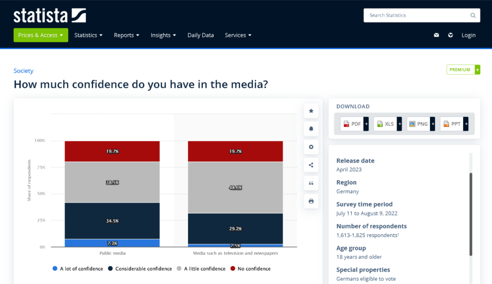This screenshot has width=492, height=284.
Task: Click the 19.7% red segment of television and newspapers
Action: tap(236, 151)
